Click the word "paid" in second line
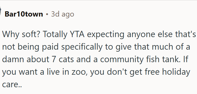The image size is (197, 94). coord(50,47)
